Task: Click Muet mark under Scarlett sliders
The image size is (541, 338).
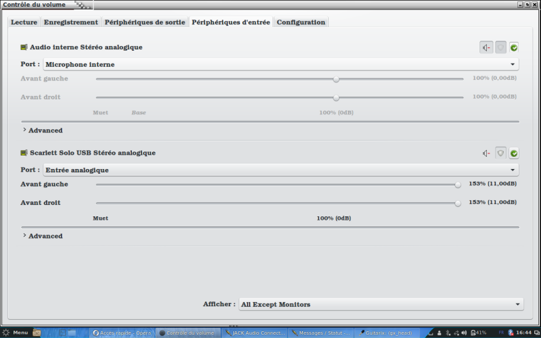Action: (x=100, y=218)
